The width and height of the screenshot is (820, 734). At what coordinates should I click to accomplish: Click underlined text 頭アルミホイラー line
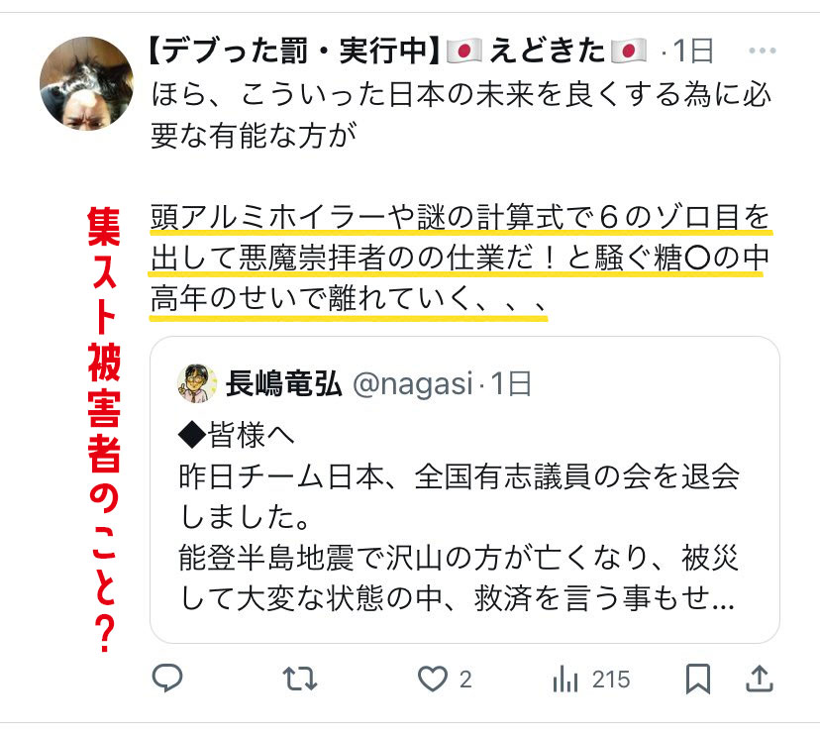tap(461, 217)
